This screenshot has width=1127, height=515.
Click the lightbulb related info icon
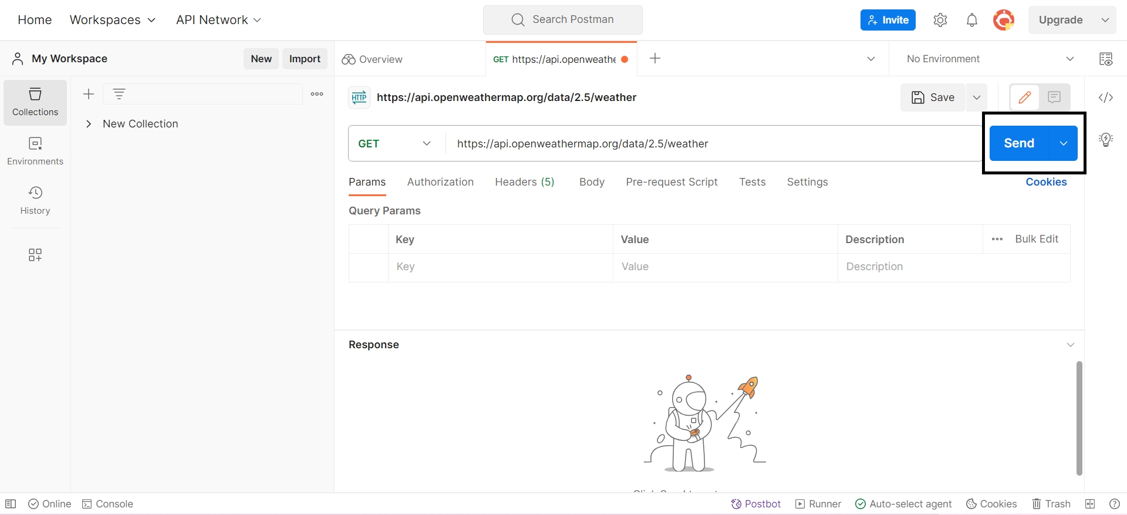(1106, 140)
